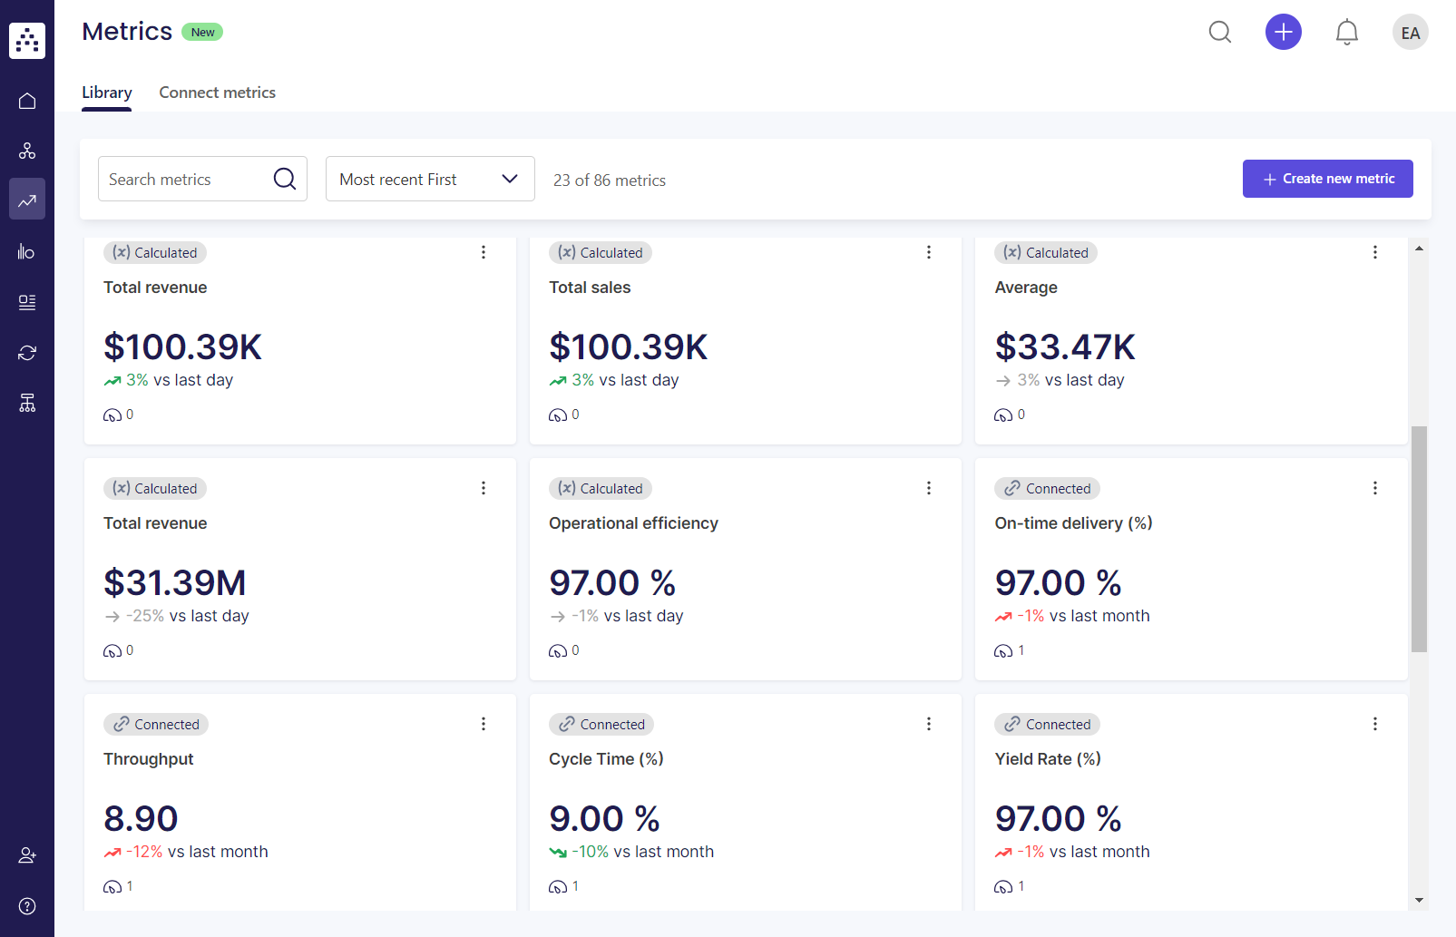
Task: Open options menu for Total sales card
Action: pos(928,252)
